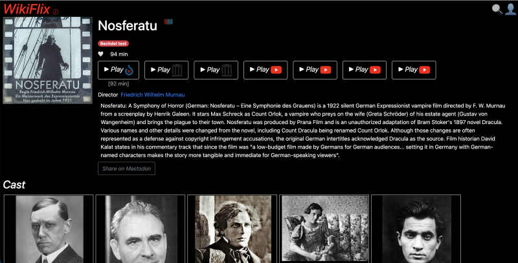Go to WikiFlix home via logo
This screenshot has width=518, height=263.
[27, 9]
